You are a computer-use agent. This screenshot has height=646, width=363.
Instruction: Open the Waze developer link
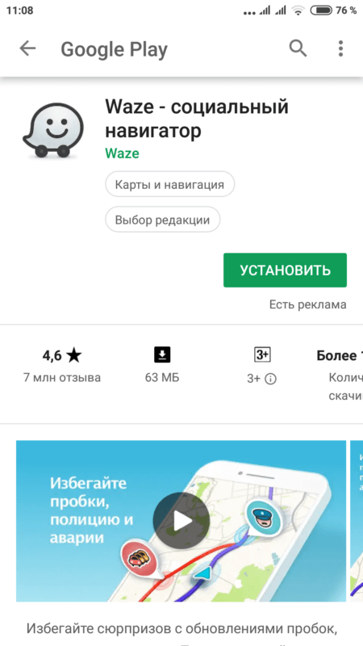pyautogui.click(x=123, y=153)
